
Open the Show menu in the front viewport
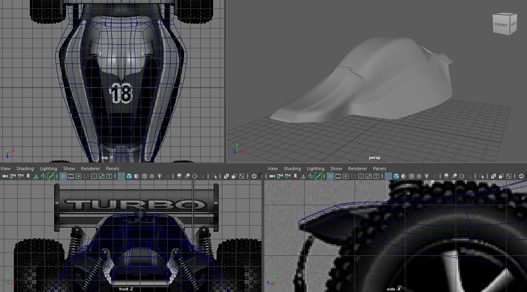[x=69, y=168]
